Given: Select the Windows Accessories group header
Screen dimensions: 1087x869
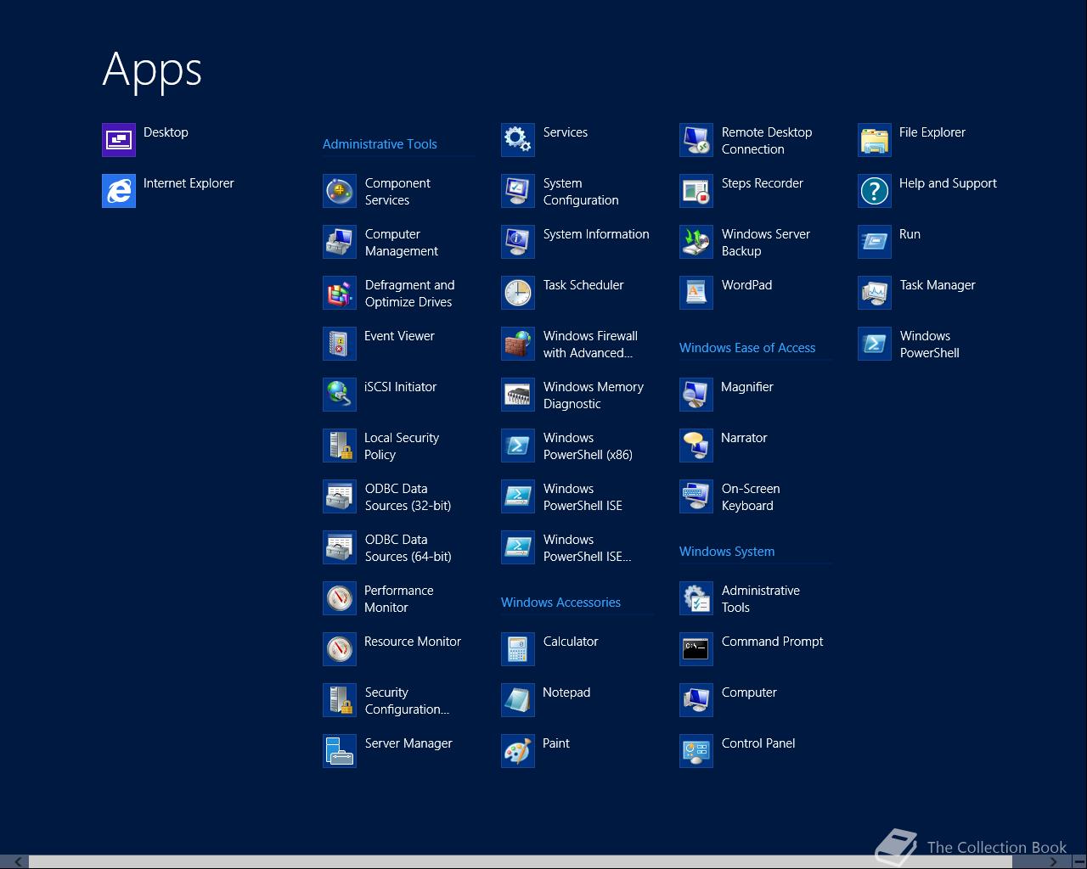Looking at the screenshot, I should click(560, 603).
